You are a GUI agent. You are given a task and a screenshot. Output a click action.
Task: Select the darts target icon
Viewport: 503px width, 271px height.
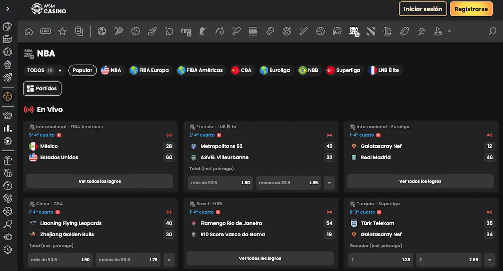287,31
